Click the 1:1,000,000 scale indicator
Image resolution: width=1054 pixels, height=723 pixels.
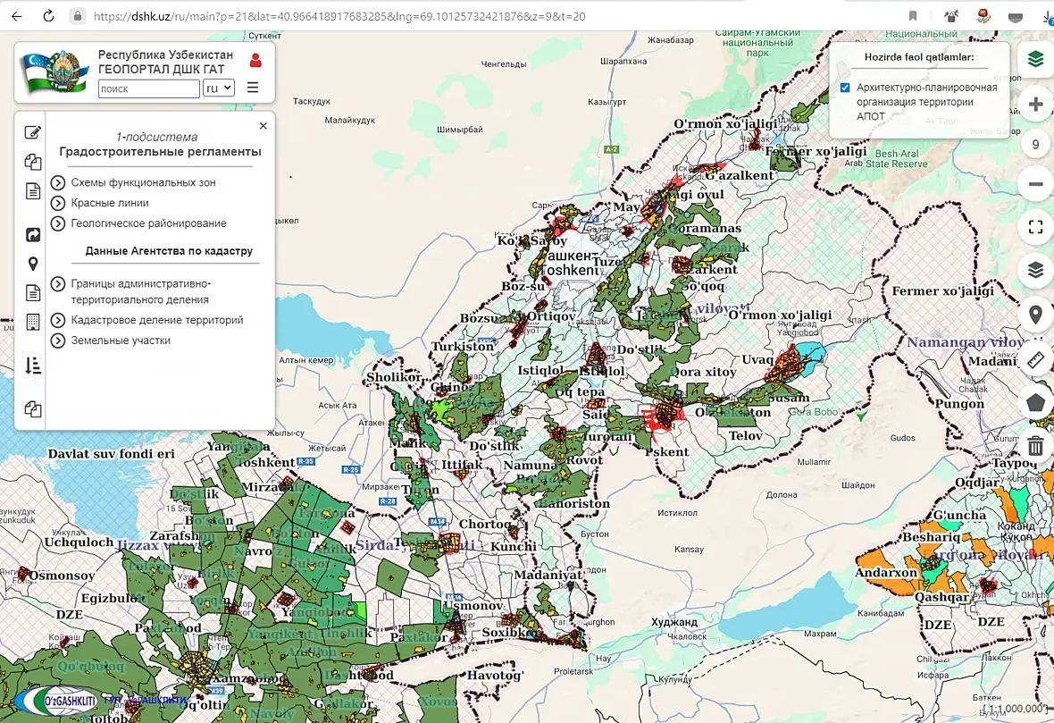tap(1016, 709)
